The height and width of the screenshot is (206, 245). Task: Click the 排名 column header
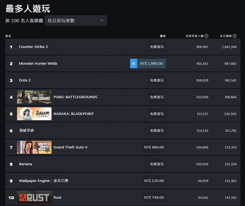click(x=8, y=36)
